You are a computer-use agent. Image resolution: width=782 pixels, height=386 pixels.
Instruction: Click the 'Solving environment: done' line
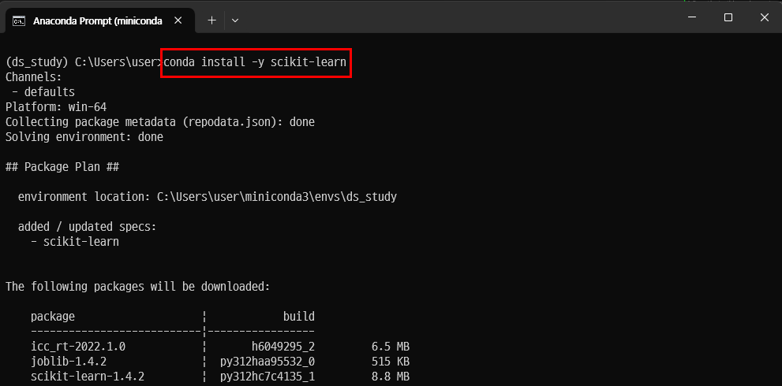pyautogui.click(x=84, y=137)
